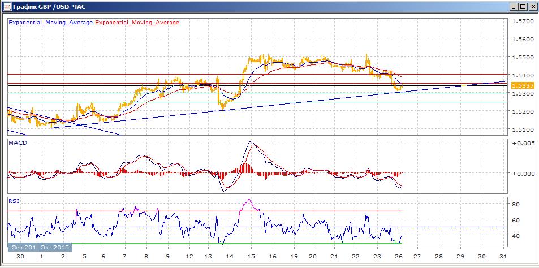Viewport: 539px width, 268px height.
Task: Click the 1.5400 price axis label
Action: click(521, 75)
